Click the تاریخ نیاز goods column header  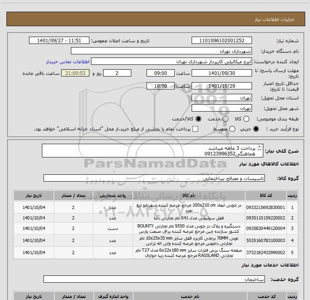click(34, 195)
